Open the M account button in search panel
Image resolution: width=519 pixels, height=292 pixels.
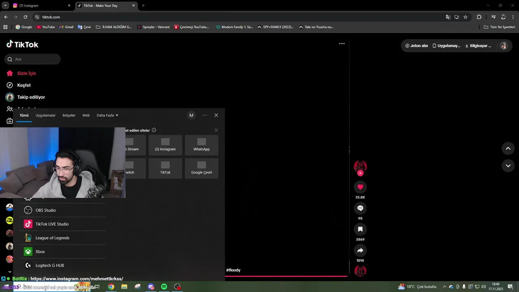(191, 116)
